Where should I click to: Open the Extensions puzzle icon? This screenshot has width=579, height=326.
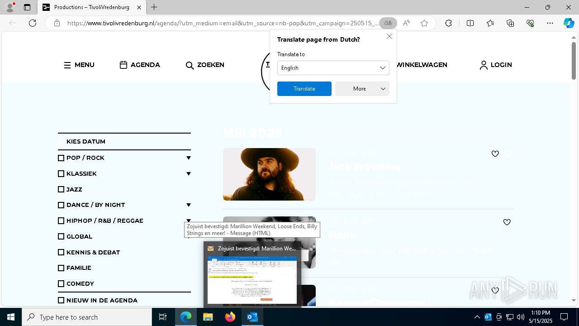click(448, 23)
